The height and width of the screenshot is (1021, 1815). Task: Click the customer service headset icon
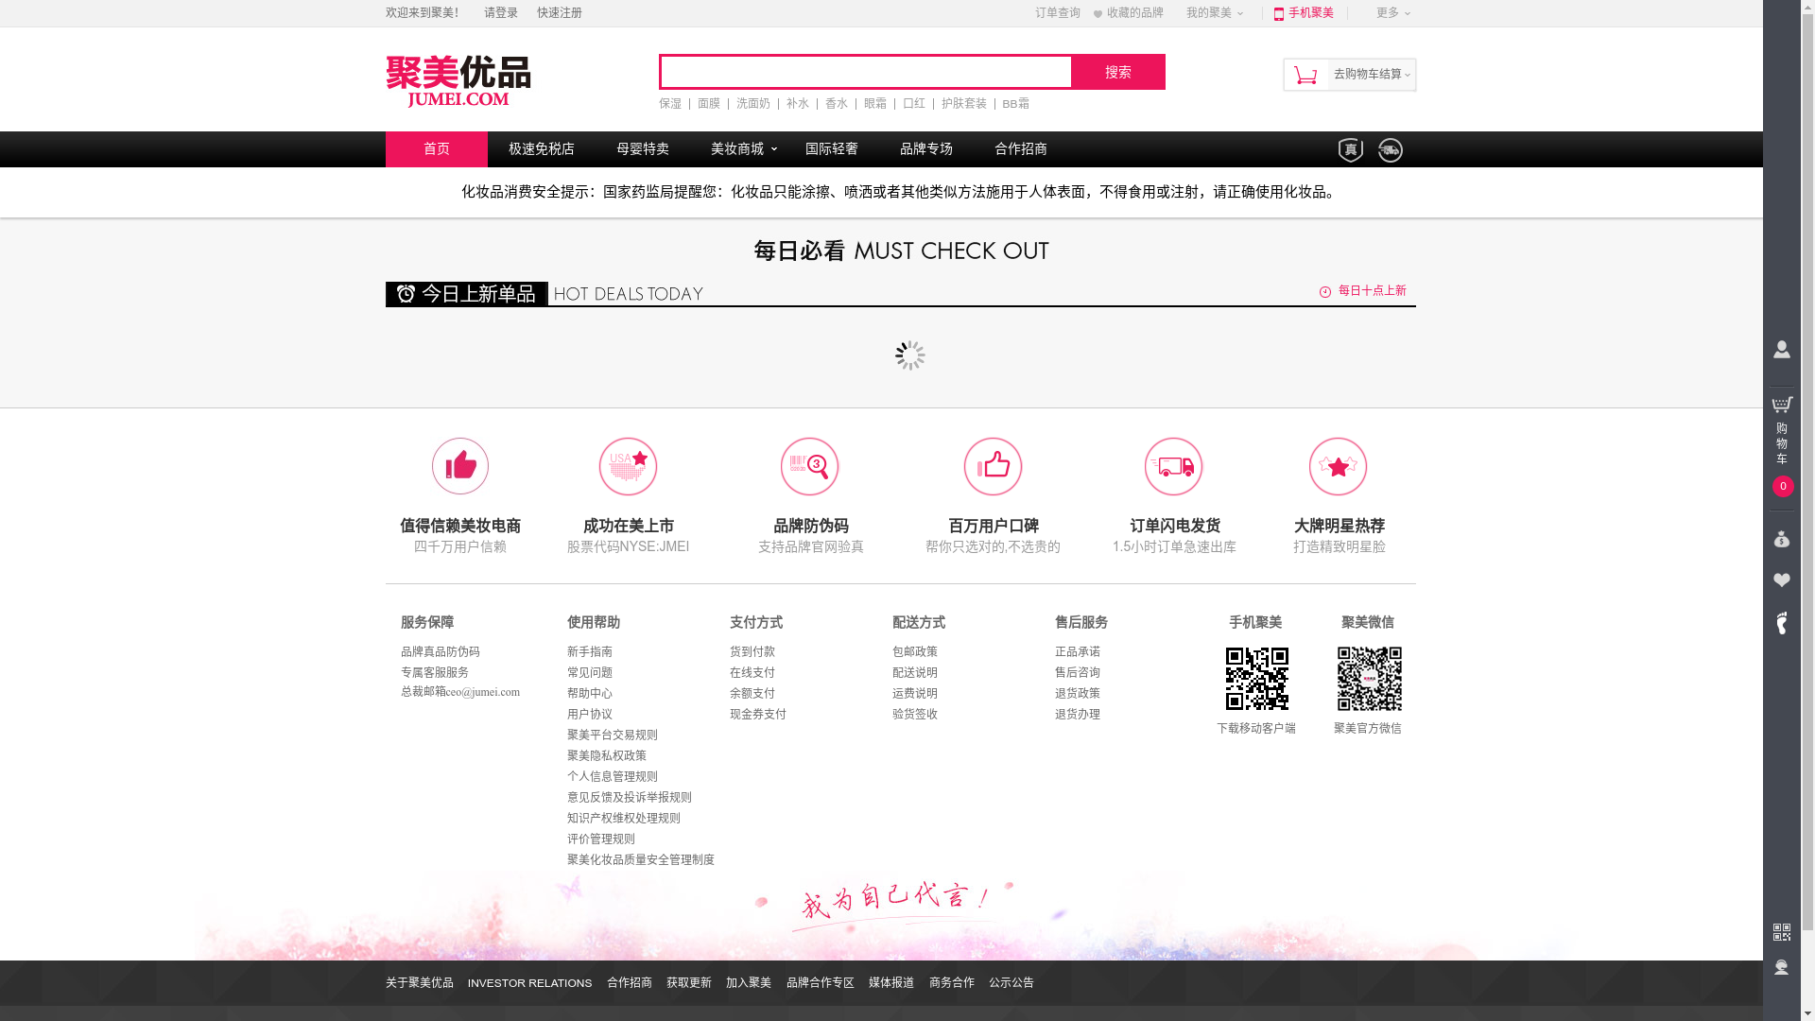click(x=1781, y=967)
